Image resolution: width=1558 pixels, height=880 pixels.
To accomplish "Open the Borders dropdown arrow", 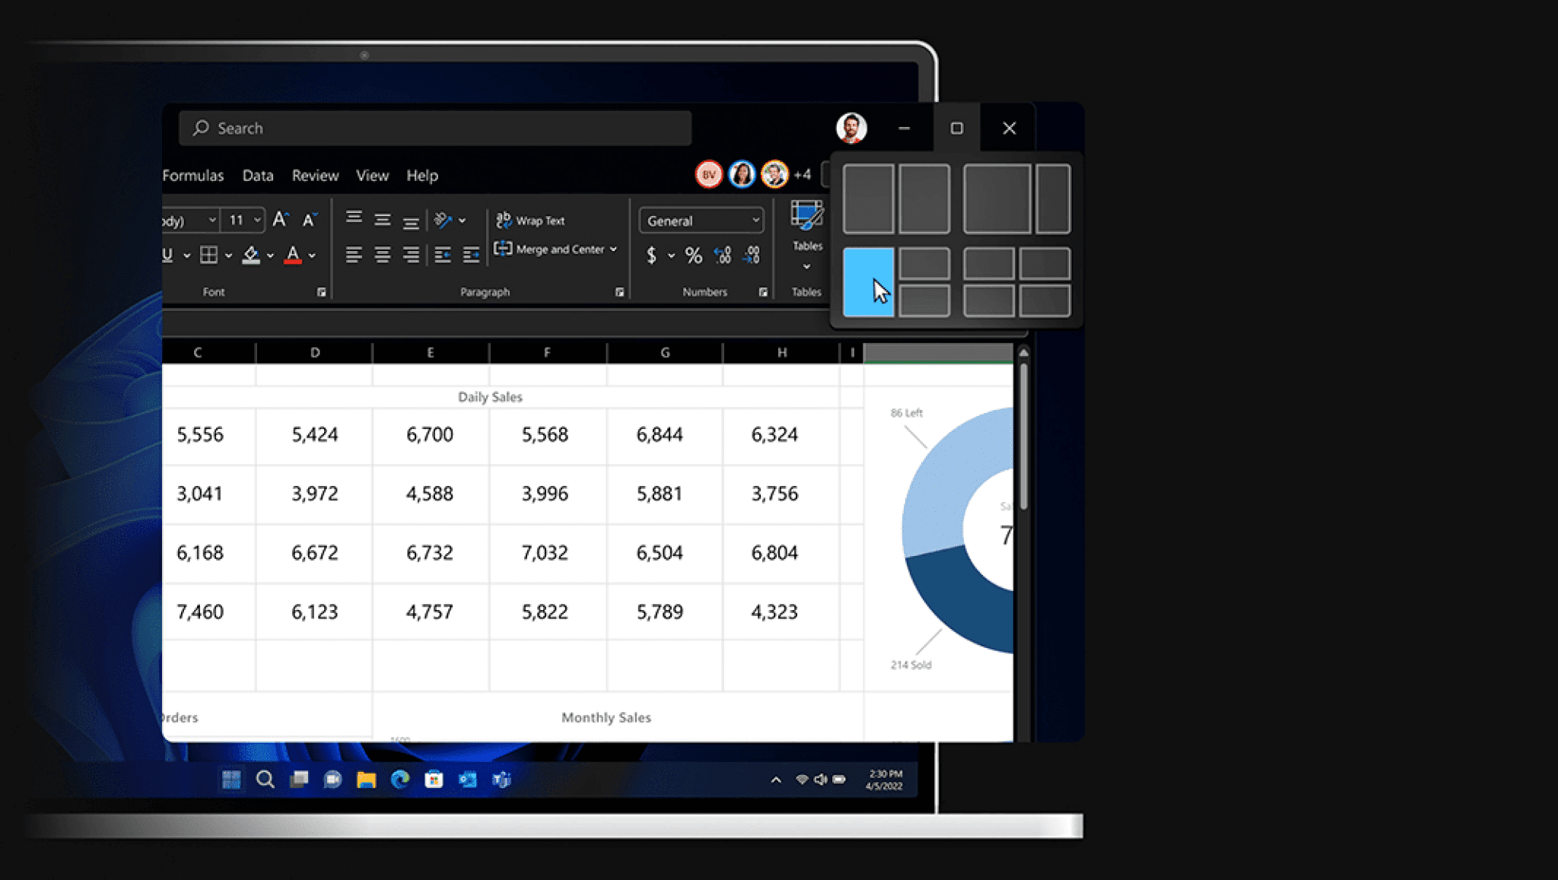I will coord(228,256).
